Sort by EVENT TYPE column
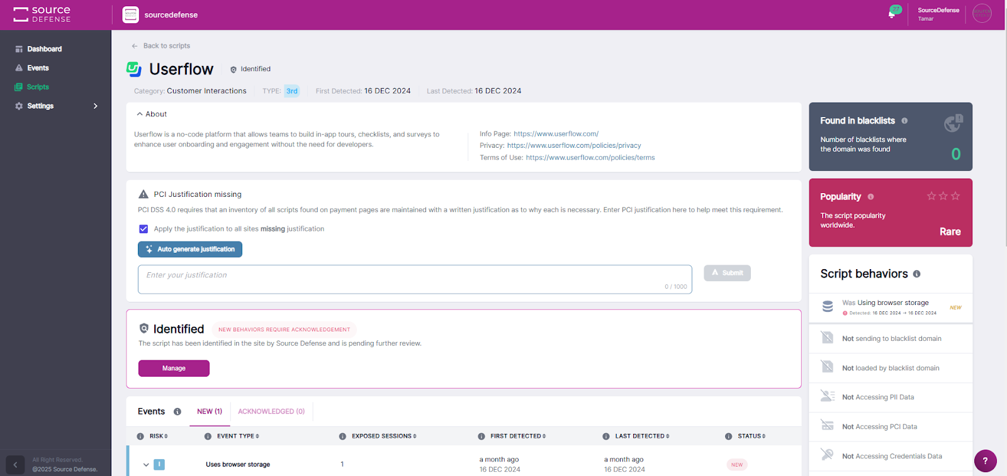This screenshot has width=1007, height=476. pyautogui.click(x=257, y=436)
